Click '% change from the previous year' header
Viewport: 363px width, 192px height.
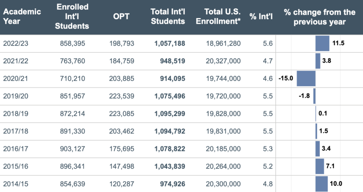[x=320, y=17]
